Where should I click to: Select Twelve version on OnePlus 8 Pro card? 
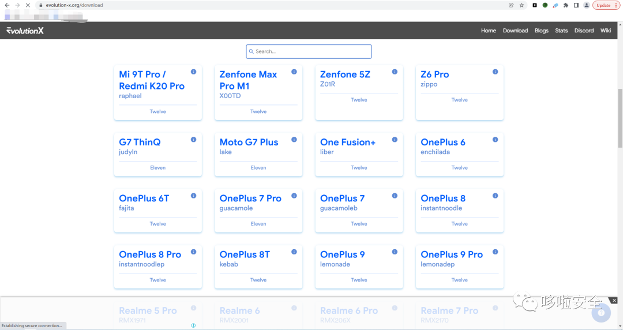(157, 280)
